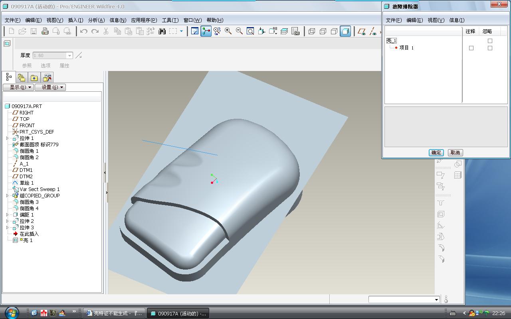
Task: Open the selection filter dropdown in status bar
Action: point(436,299)
